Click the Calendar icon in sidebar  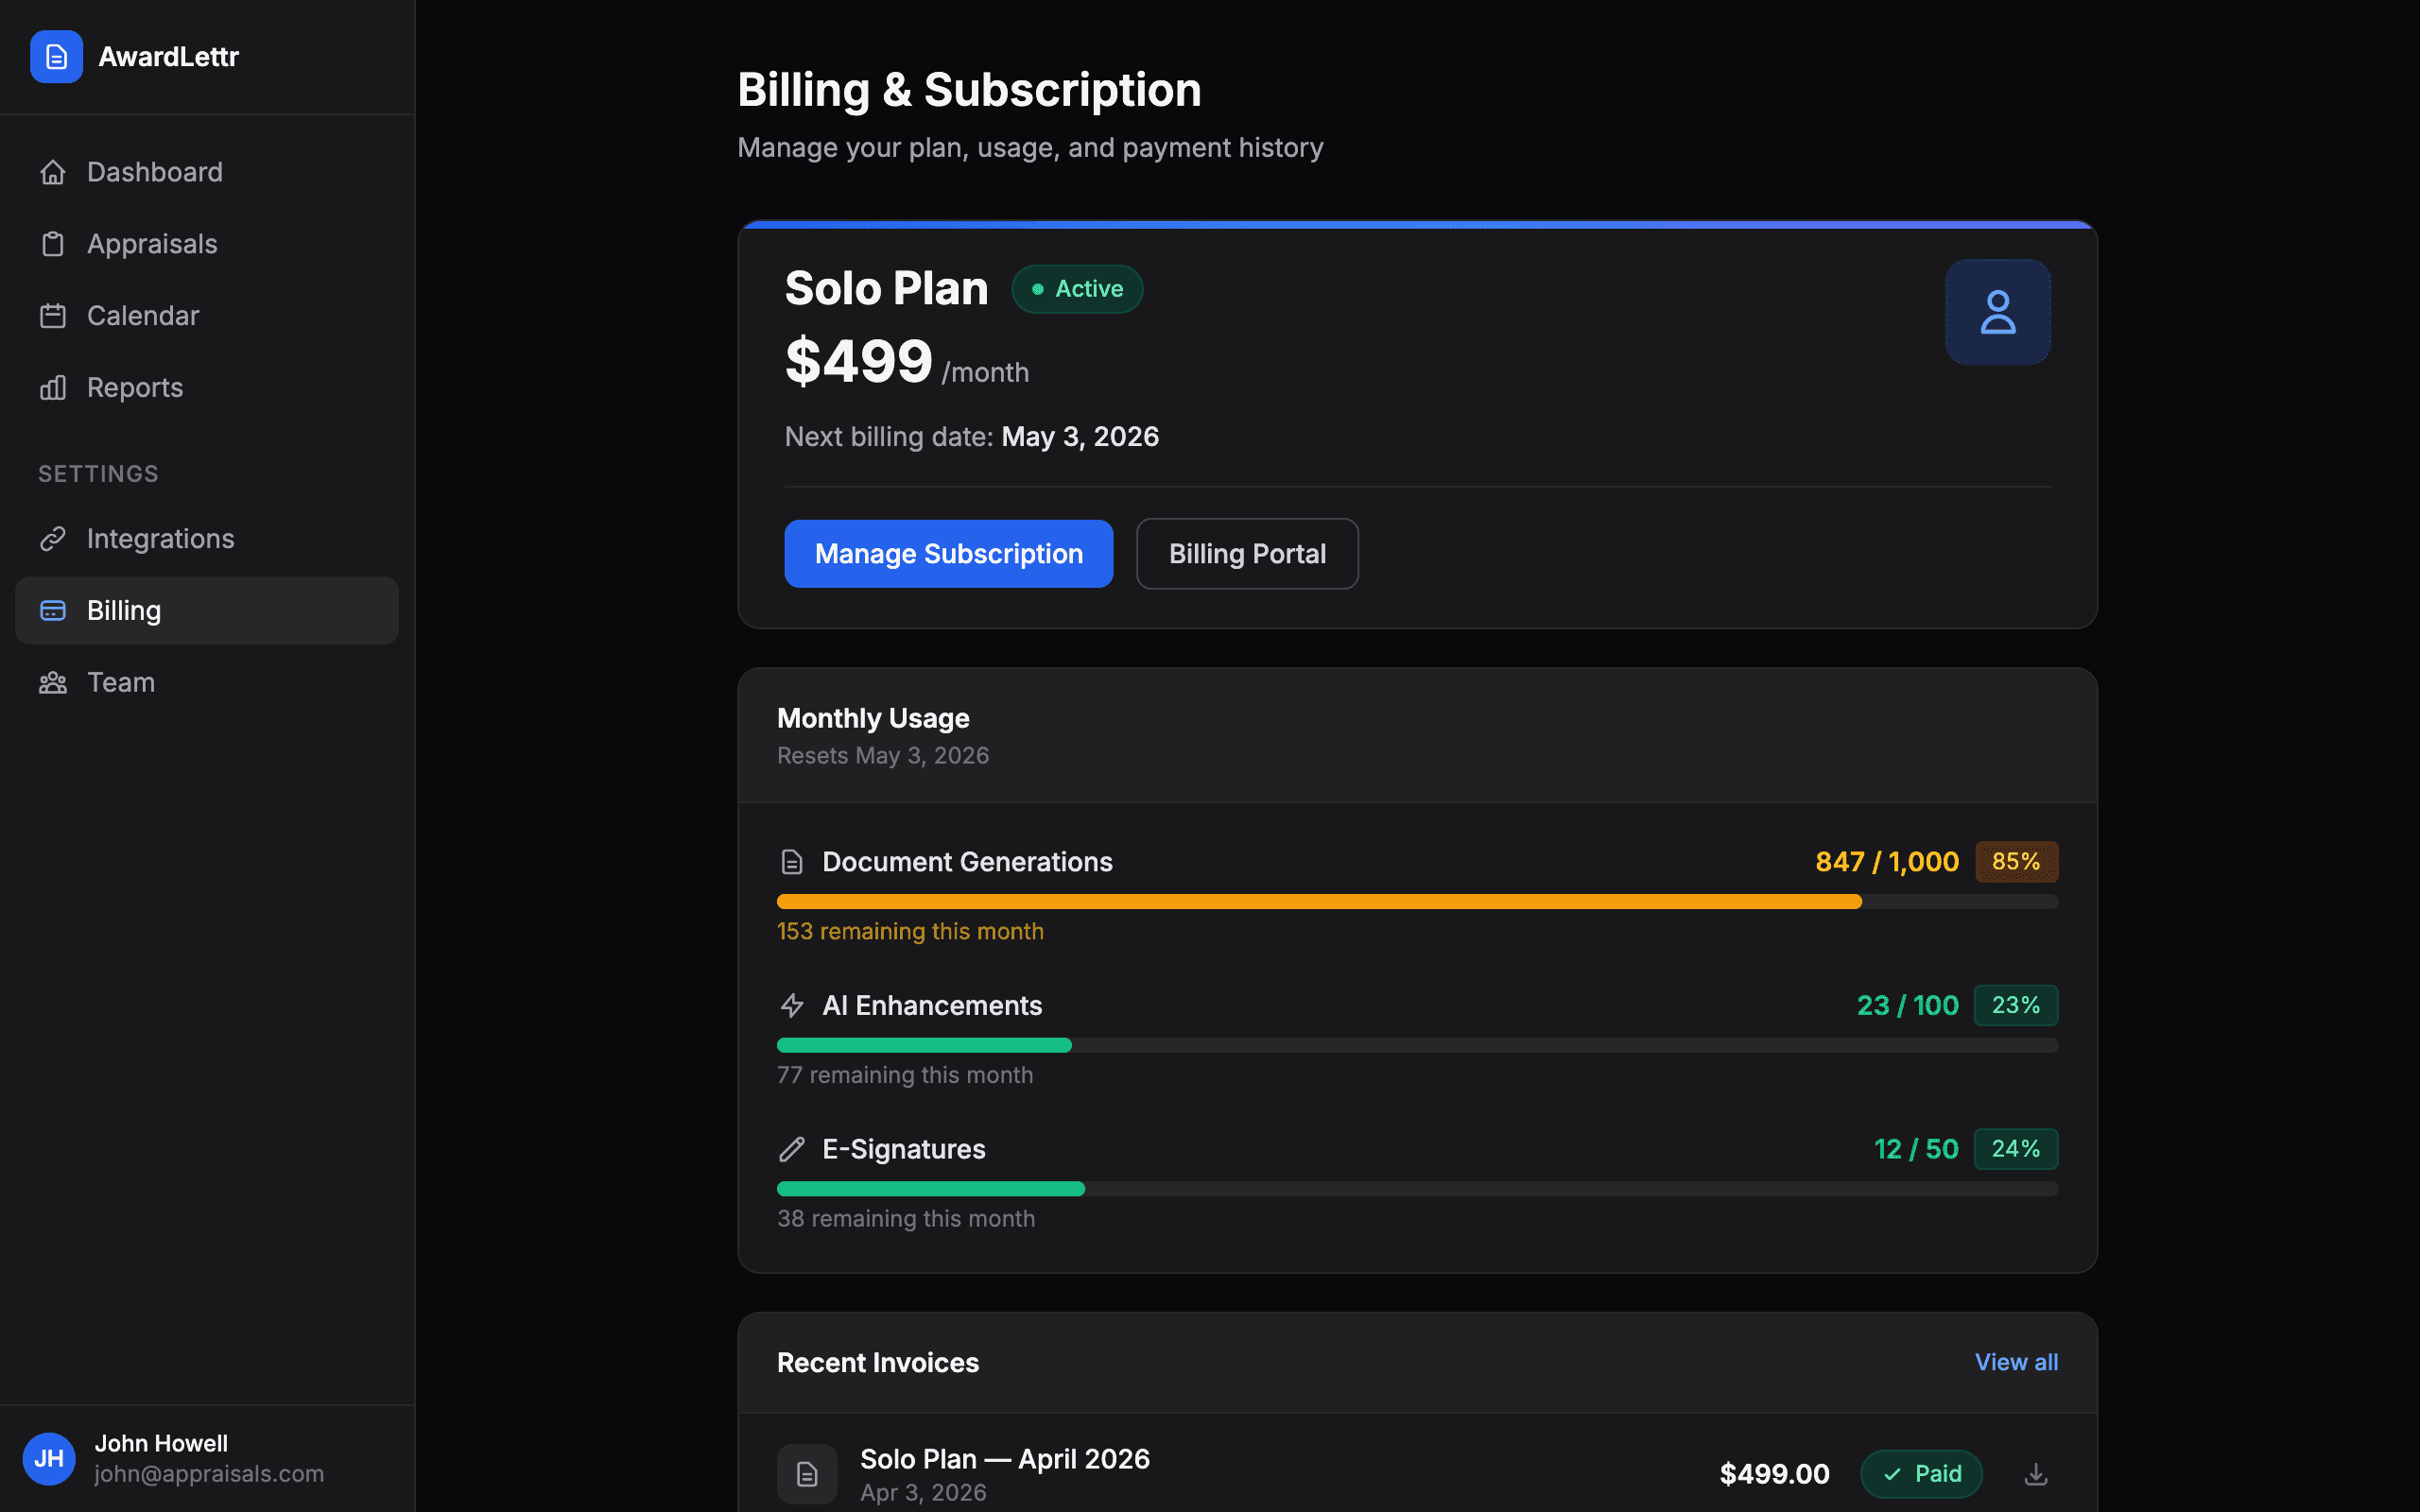53,316
